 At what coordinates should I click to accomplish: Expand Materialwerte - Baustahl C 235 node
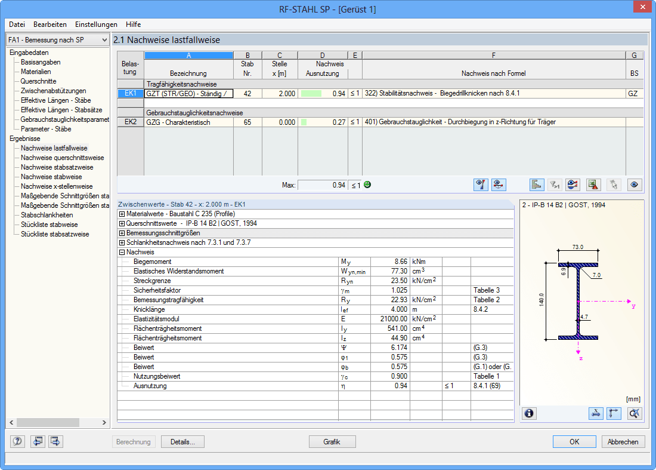click(122, 214)
